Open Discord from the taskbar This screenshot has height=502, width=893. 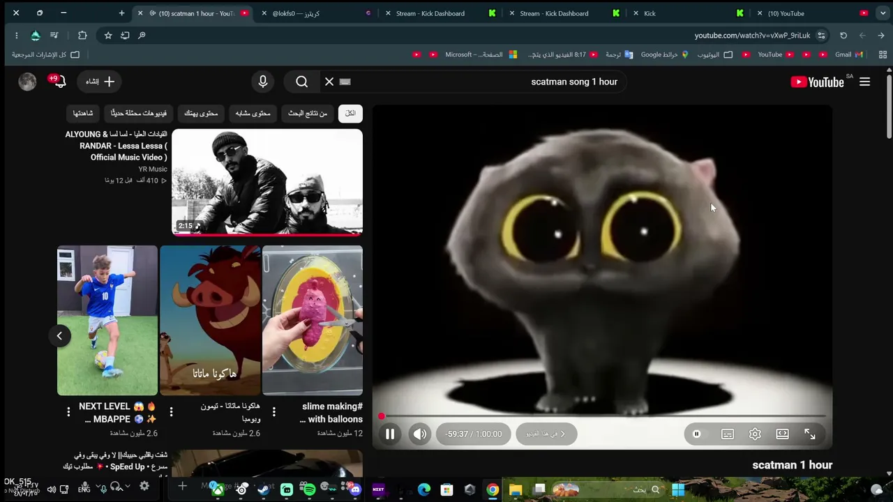pos(355,489)
